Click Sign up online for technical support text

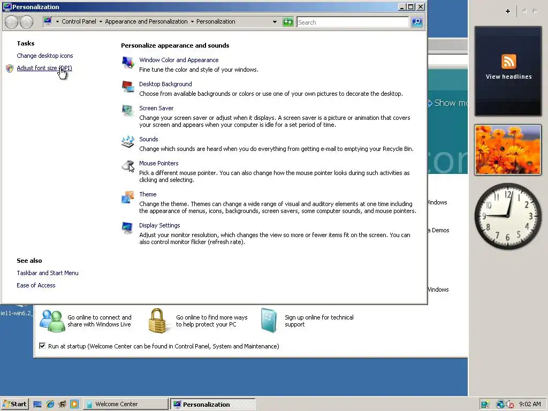pos(319,321)
